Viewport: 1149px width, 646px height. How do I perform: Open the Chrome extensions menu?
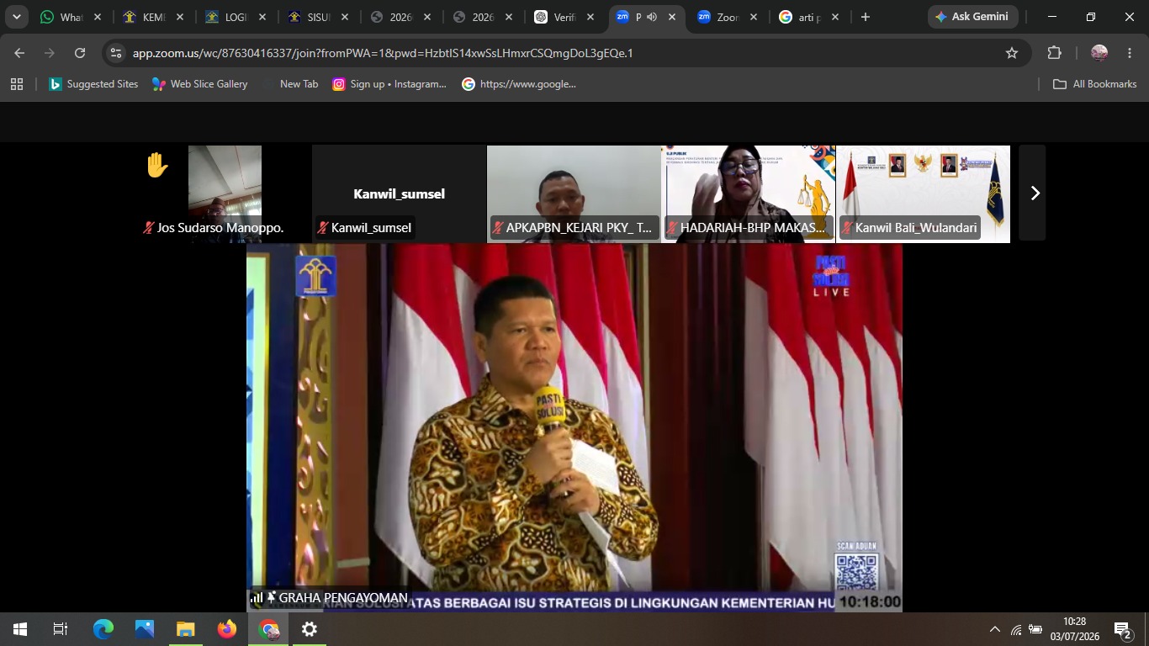[1054, 53]
